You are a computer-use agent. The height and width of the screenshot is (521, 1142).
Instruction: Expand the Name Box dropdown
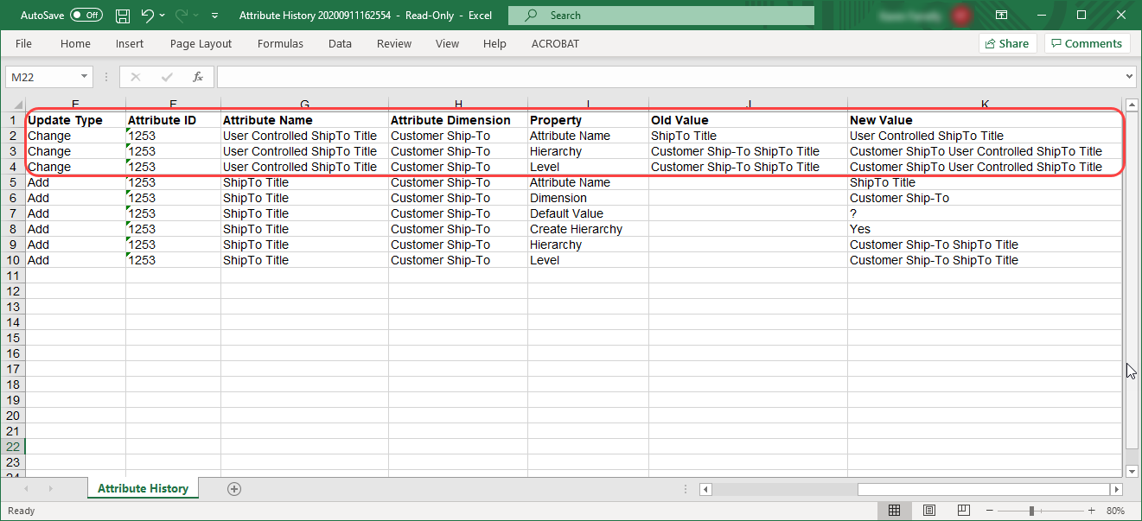pyautogui.click(x=84, y=77)
